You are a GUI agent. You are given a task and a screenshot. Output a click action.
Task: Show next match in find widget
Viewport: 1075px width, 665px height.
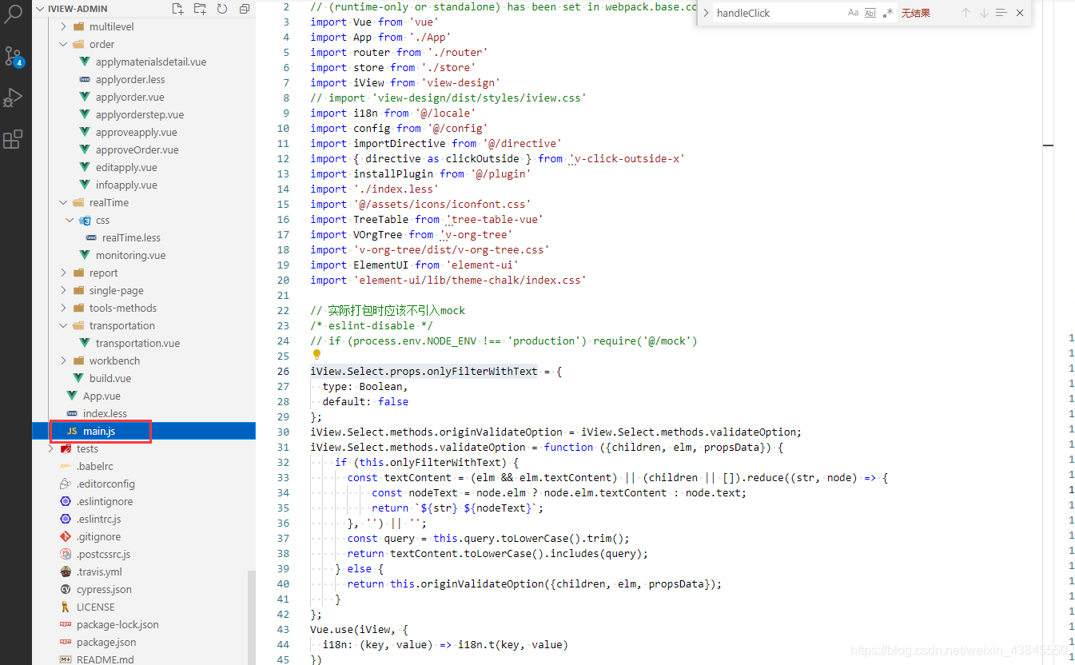coord(984,13)
